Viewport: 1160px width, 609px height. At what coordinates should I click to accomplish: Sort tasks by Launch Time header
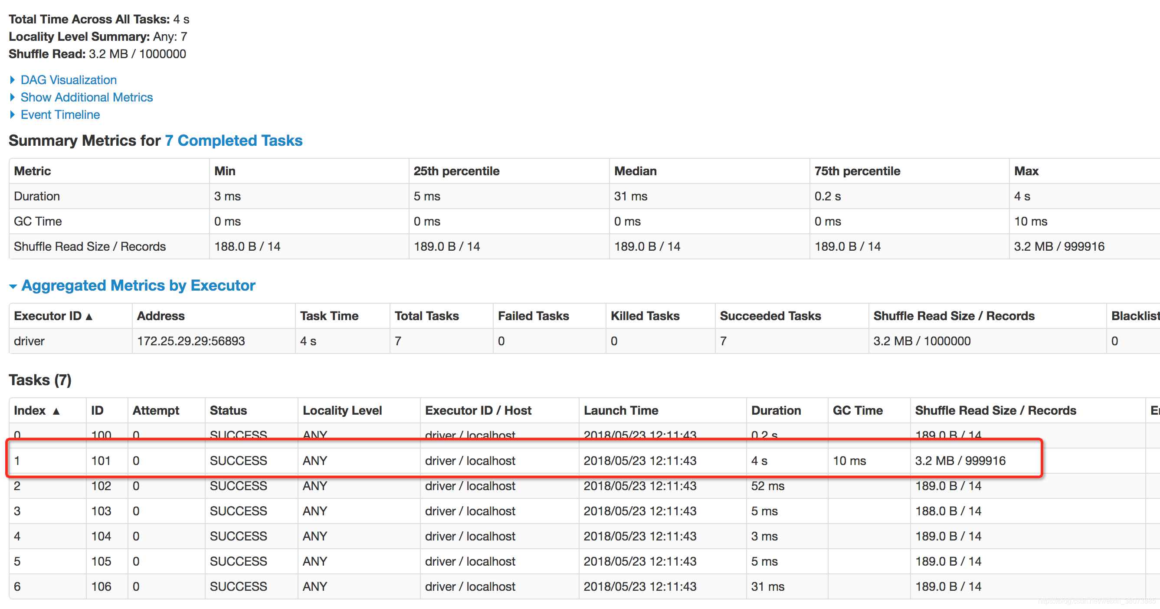coord(620,410)
